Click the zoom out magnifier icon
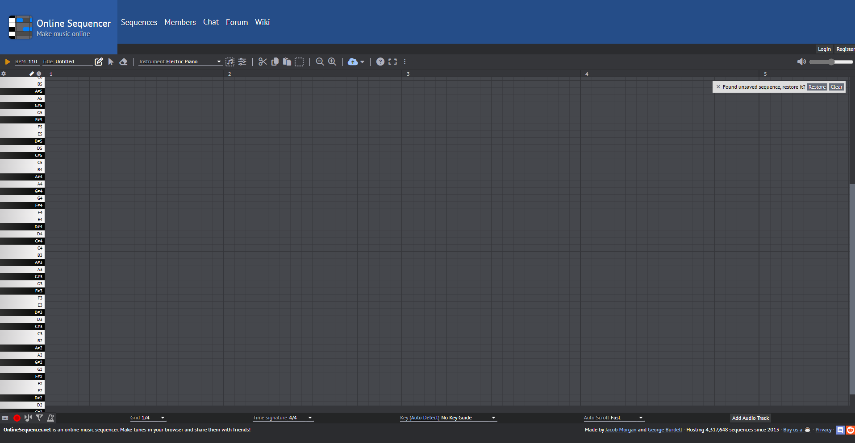 click(320, 62)
